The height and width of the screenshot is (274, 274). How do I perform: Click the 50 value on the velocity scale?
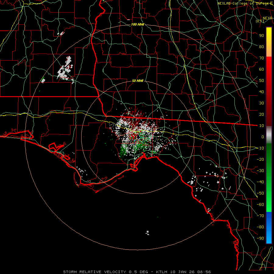(262, 81)
